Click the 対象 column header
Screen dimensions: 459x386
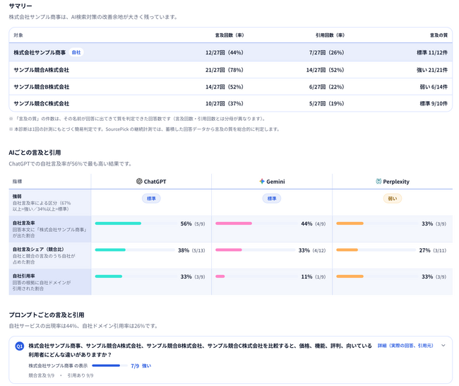click(18, 35)
